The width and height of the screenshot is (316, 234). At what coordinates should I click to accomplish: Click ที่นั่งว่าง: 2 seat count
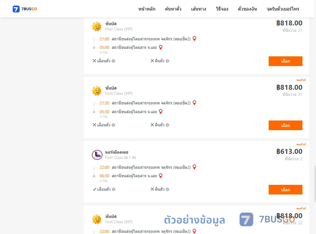tap(293, 159)
